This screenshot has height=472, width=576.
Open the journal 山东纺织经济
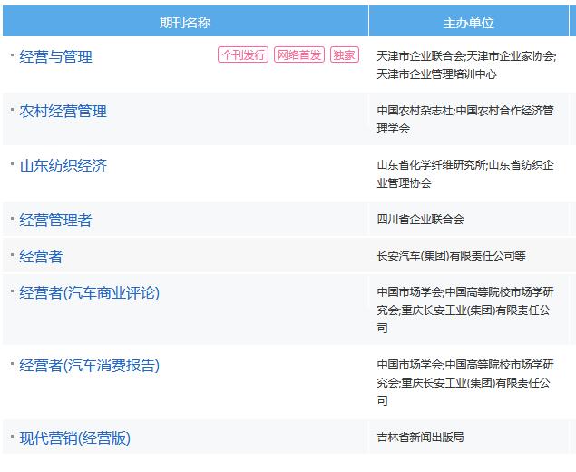63,166
